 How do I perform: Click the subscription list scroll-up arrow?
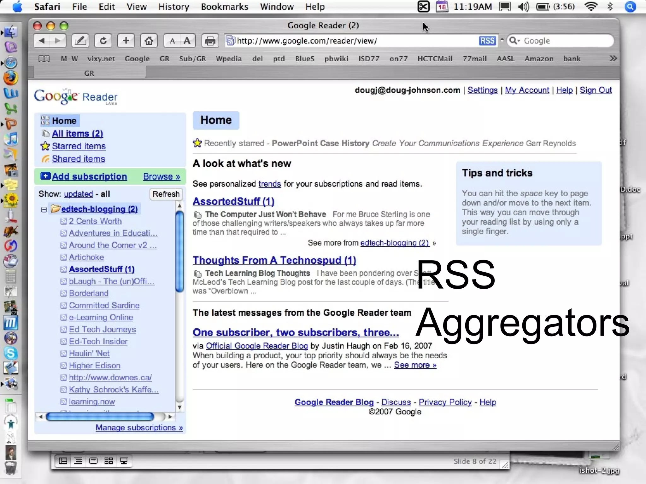click(x=179, y=206)
